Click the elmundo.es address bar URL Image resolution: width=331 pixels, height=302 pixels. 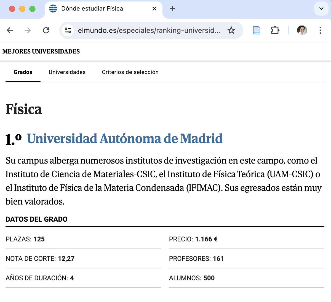tap(149, 30)
